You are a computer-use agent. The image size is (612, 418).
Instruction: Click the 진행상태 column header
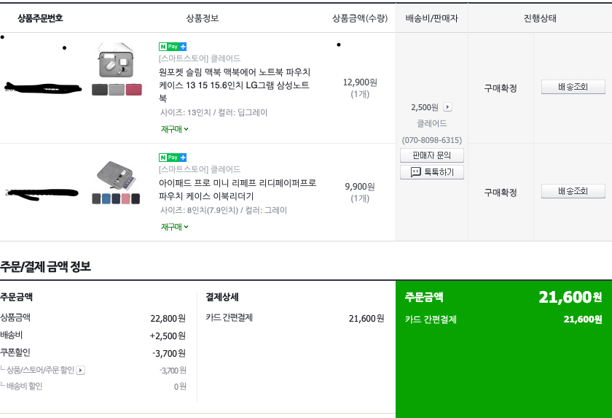[x=540, y=18]
